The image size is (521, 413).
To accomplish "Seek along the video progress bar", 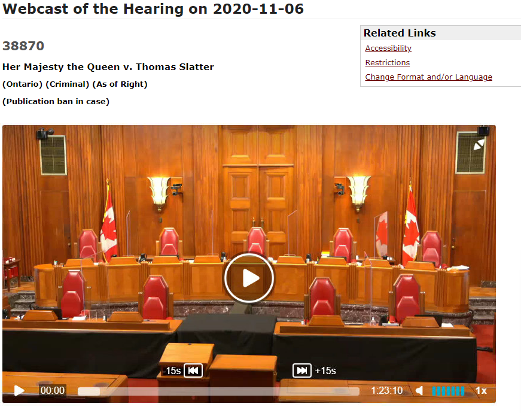I will 218,391.
